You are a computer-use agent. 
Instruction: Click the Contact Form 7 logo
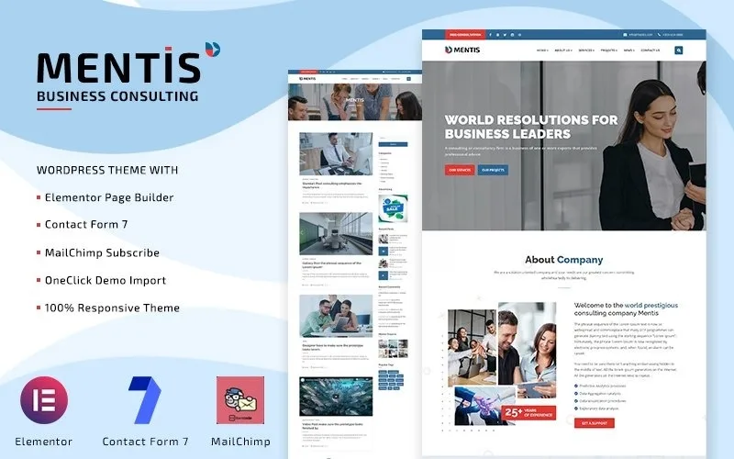click(145, 400)
